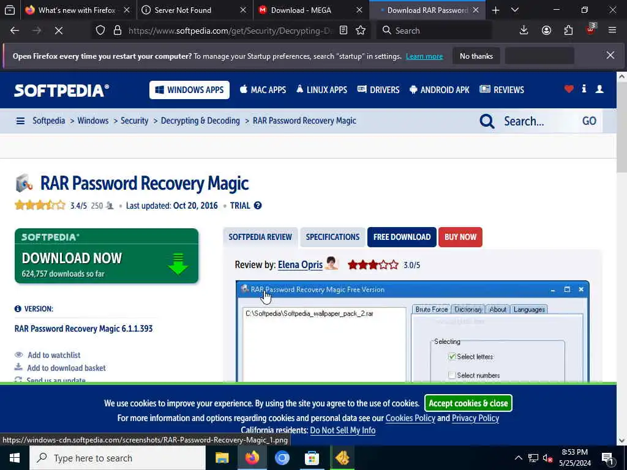The image size is (627, 470).
Task: Open Learn more startup link
Action: (424, 56)
